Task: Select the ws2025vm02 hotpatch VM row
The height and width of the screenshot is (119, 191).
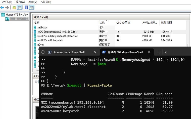Action: pyautogui.click(x=110, y=40)
